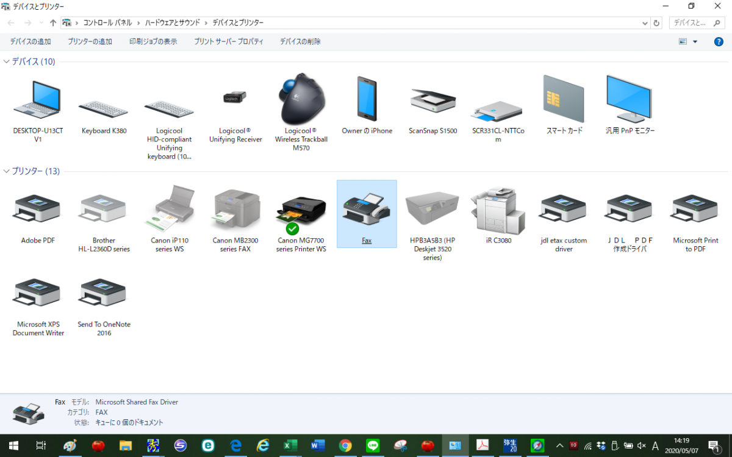Click 印刷ジョブの表示 toolbar command
732x457 pixels.
point(153,42)
